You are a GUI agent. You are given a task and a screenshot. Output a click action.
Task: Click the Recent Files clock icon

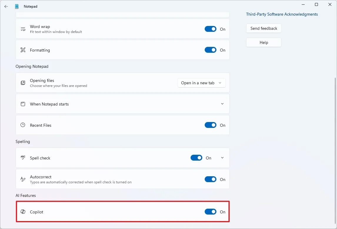[23, 125]
